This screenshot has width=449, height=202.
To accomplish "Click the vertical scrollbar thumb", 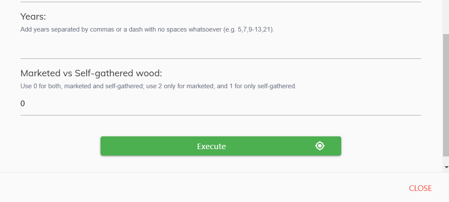I will click(x=446, y=94).
